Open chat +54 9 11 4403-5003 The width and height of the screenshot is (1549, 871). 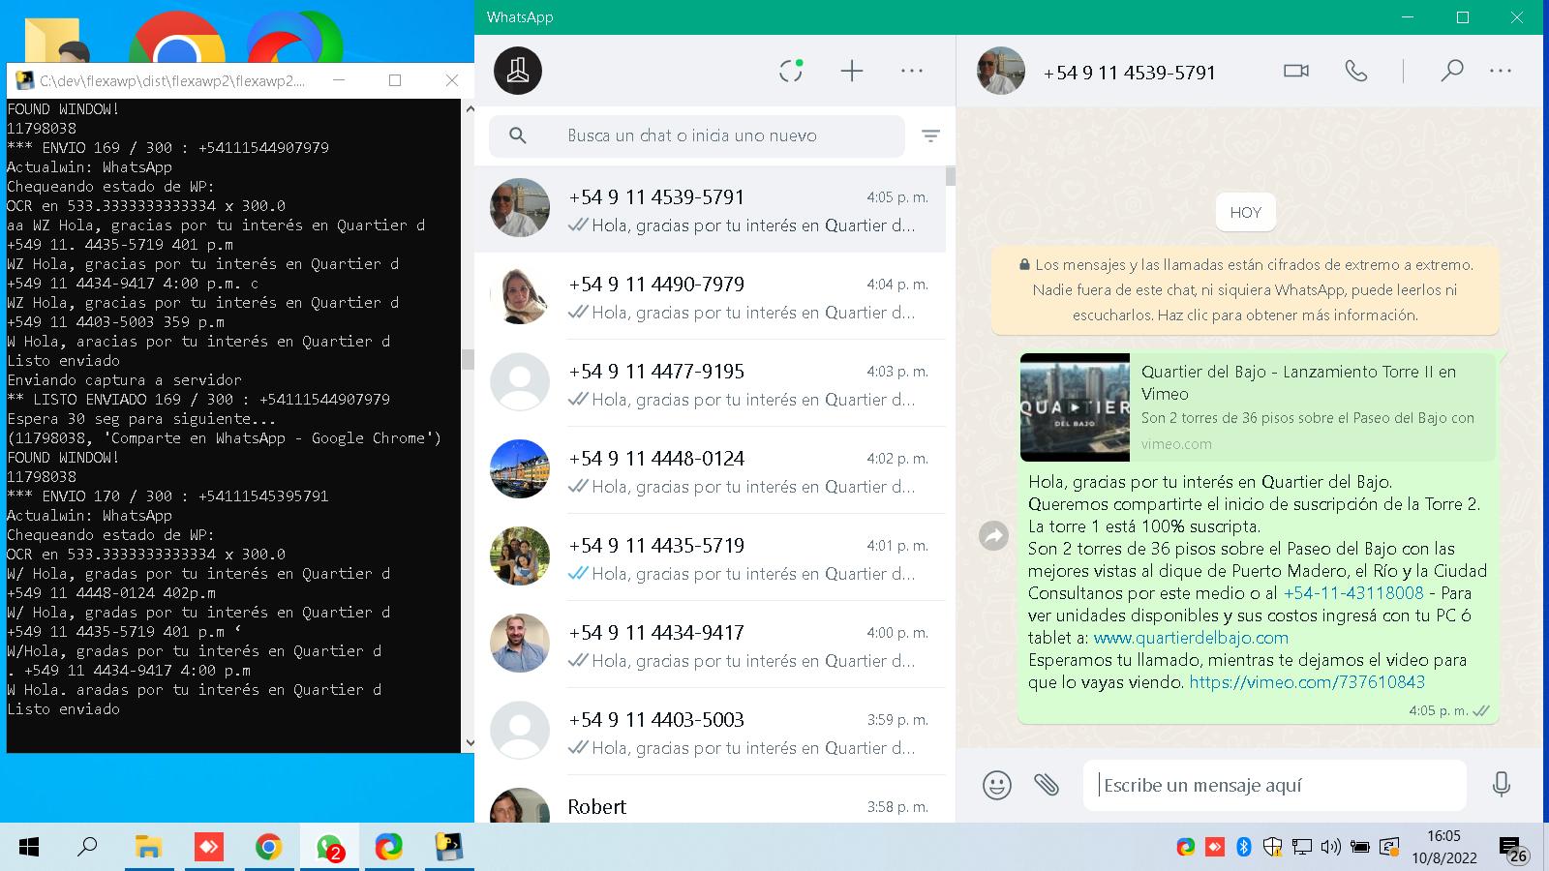pyautogui.click(x=710, y=731)
